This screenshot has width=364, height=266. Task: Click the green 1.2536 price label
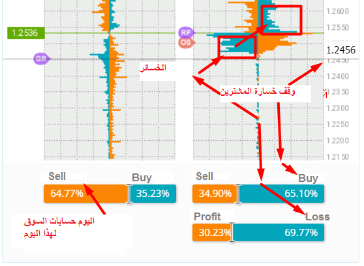coord(26,33)
